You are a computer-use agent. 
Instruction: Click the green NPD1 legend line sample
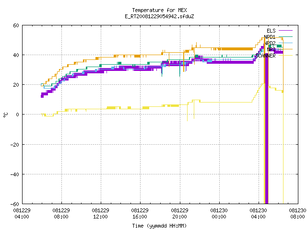pyautogui.click(x=285, y=36)
